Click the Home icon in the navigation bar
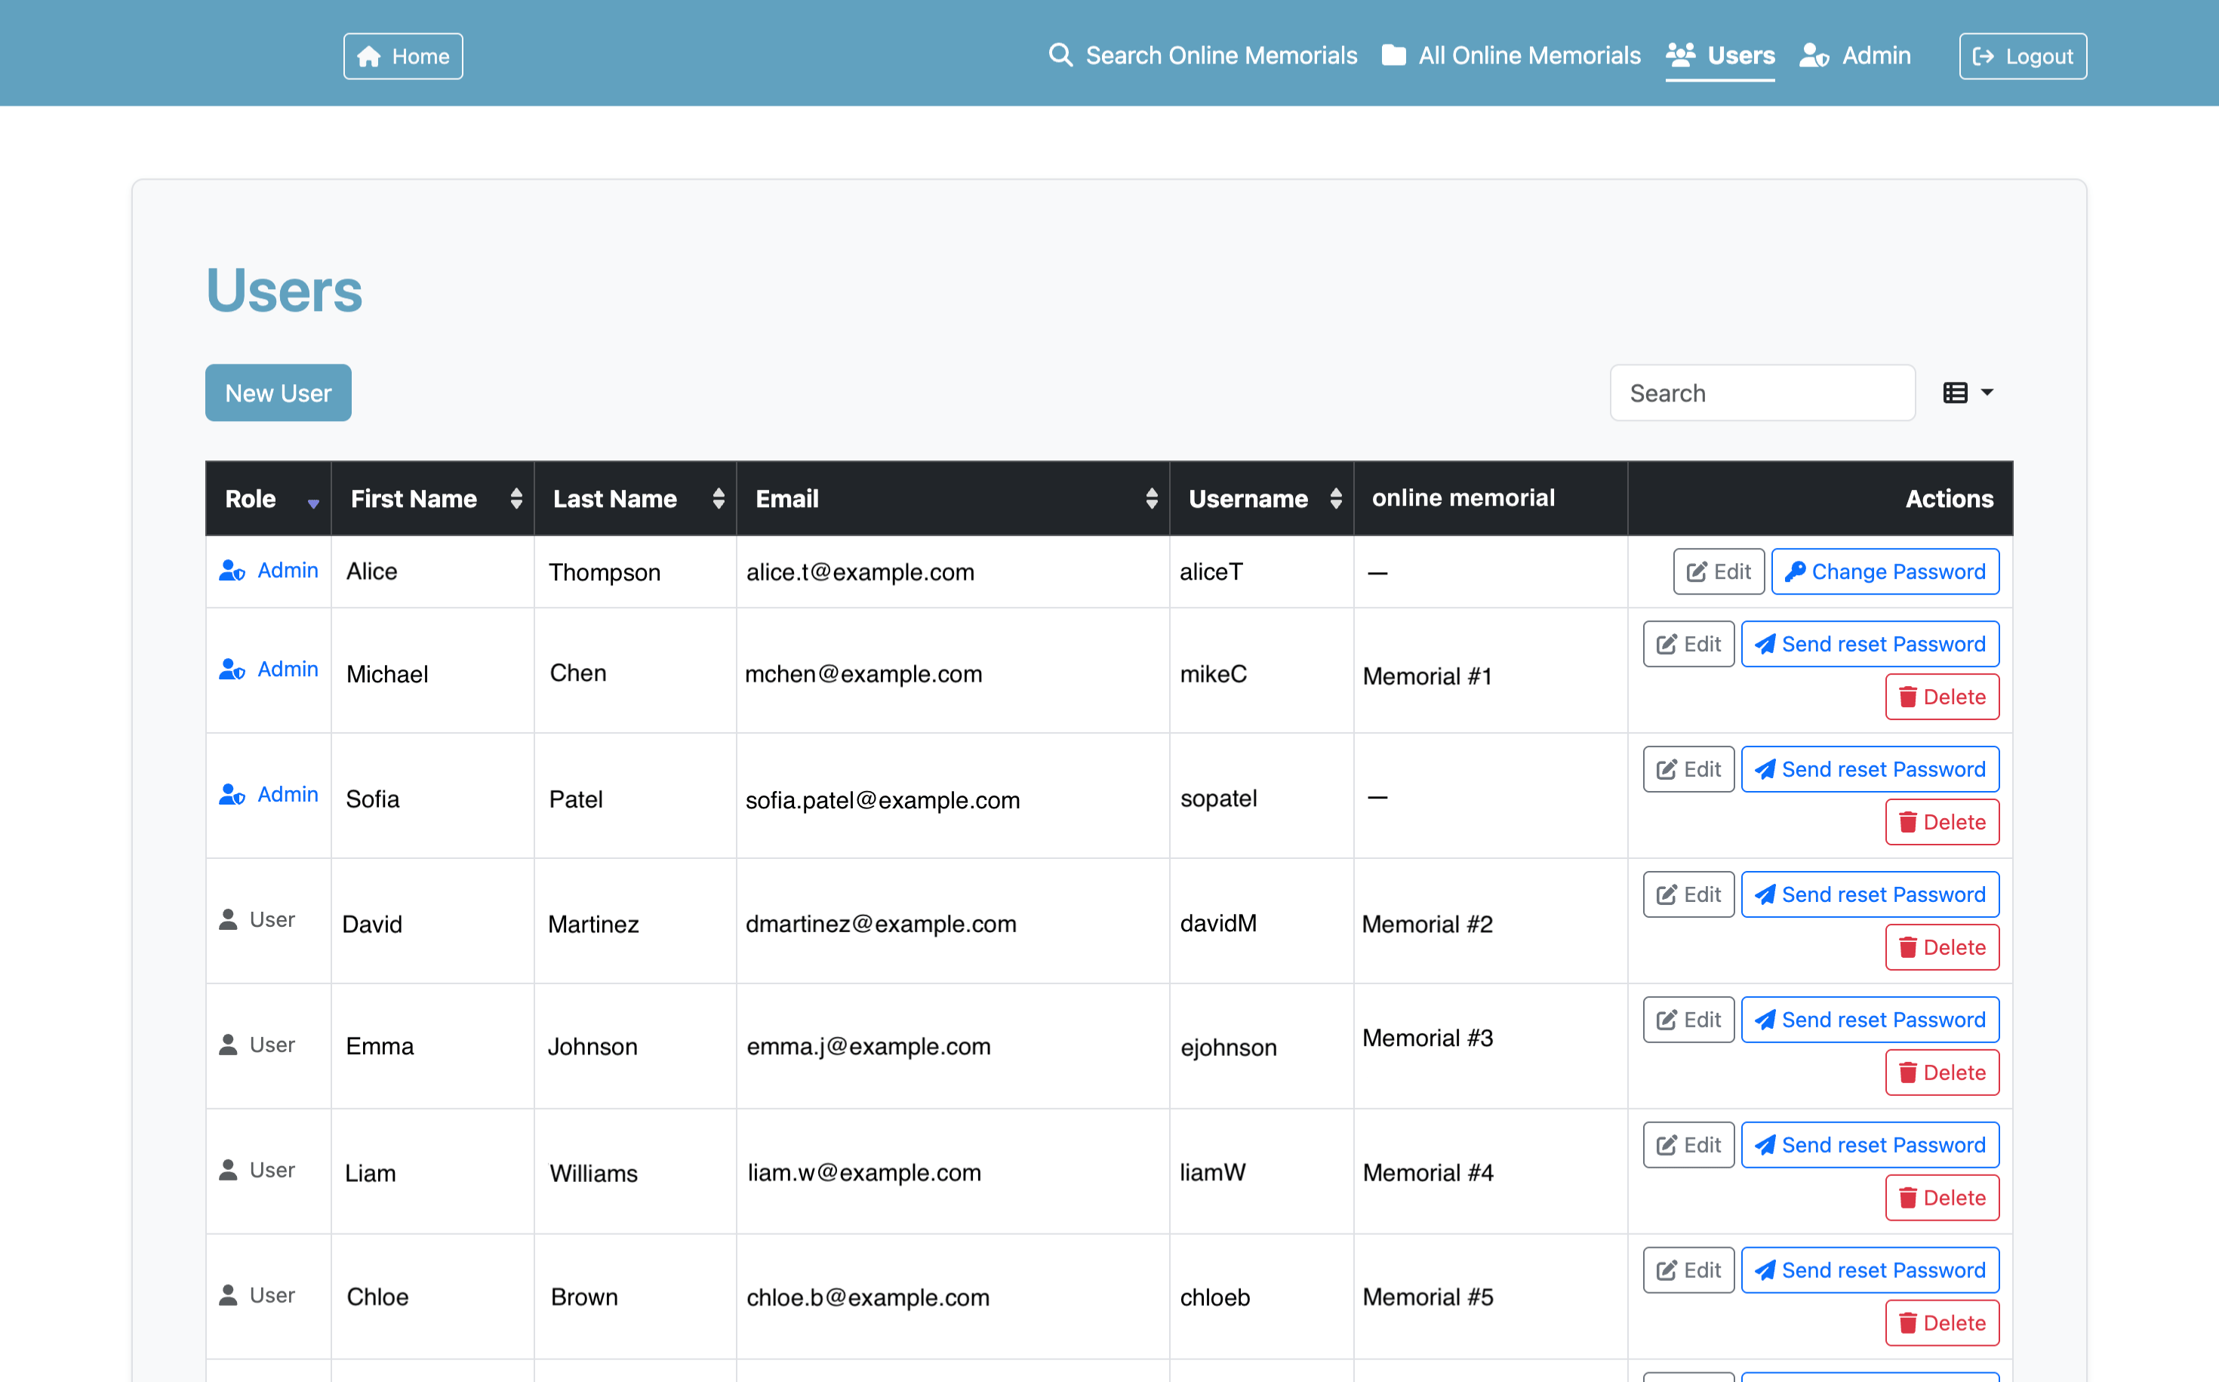This screenshot has width=2219, height=1382. pos(370,56)
